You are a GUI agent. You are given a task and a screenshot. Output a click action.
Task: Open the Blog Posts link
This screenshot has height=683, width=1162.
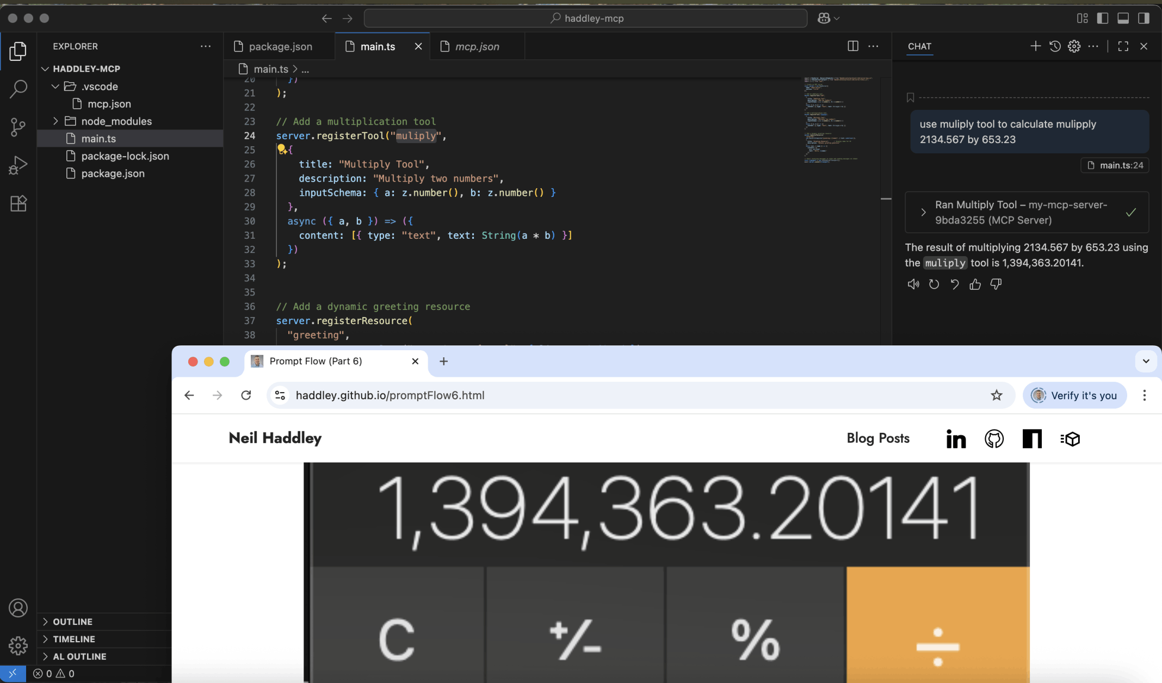[877, 438]
